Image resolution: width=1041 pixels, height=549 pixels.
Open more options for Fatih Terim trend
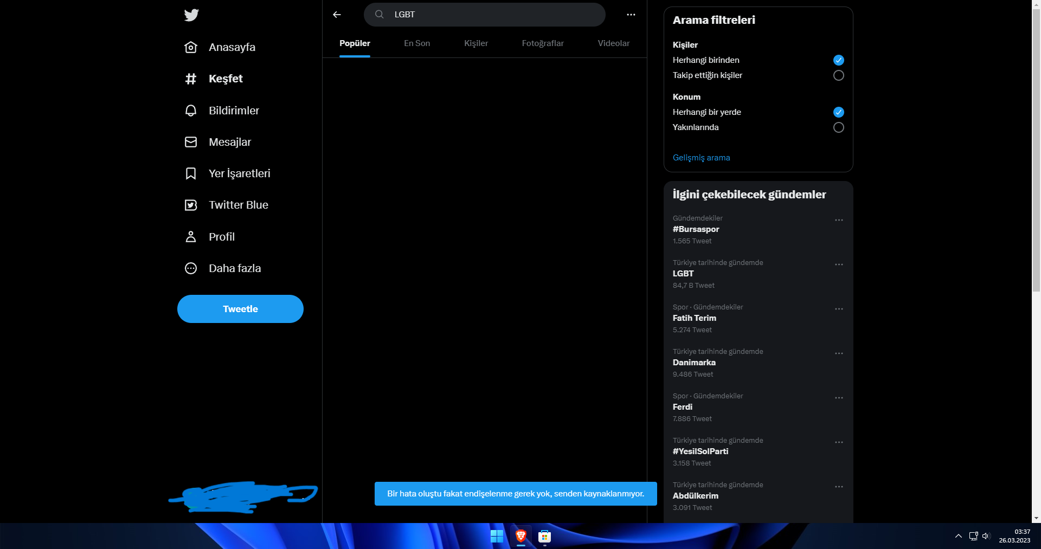click(839, 309)
